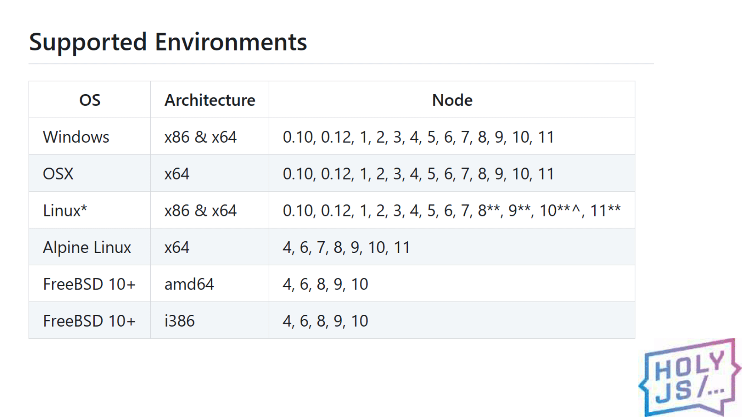Click the amd64 architecture cell
742x417 pixels.
pos(189,284)
